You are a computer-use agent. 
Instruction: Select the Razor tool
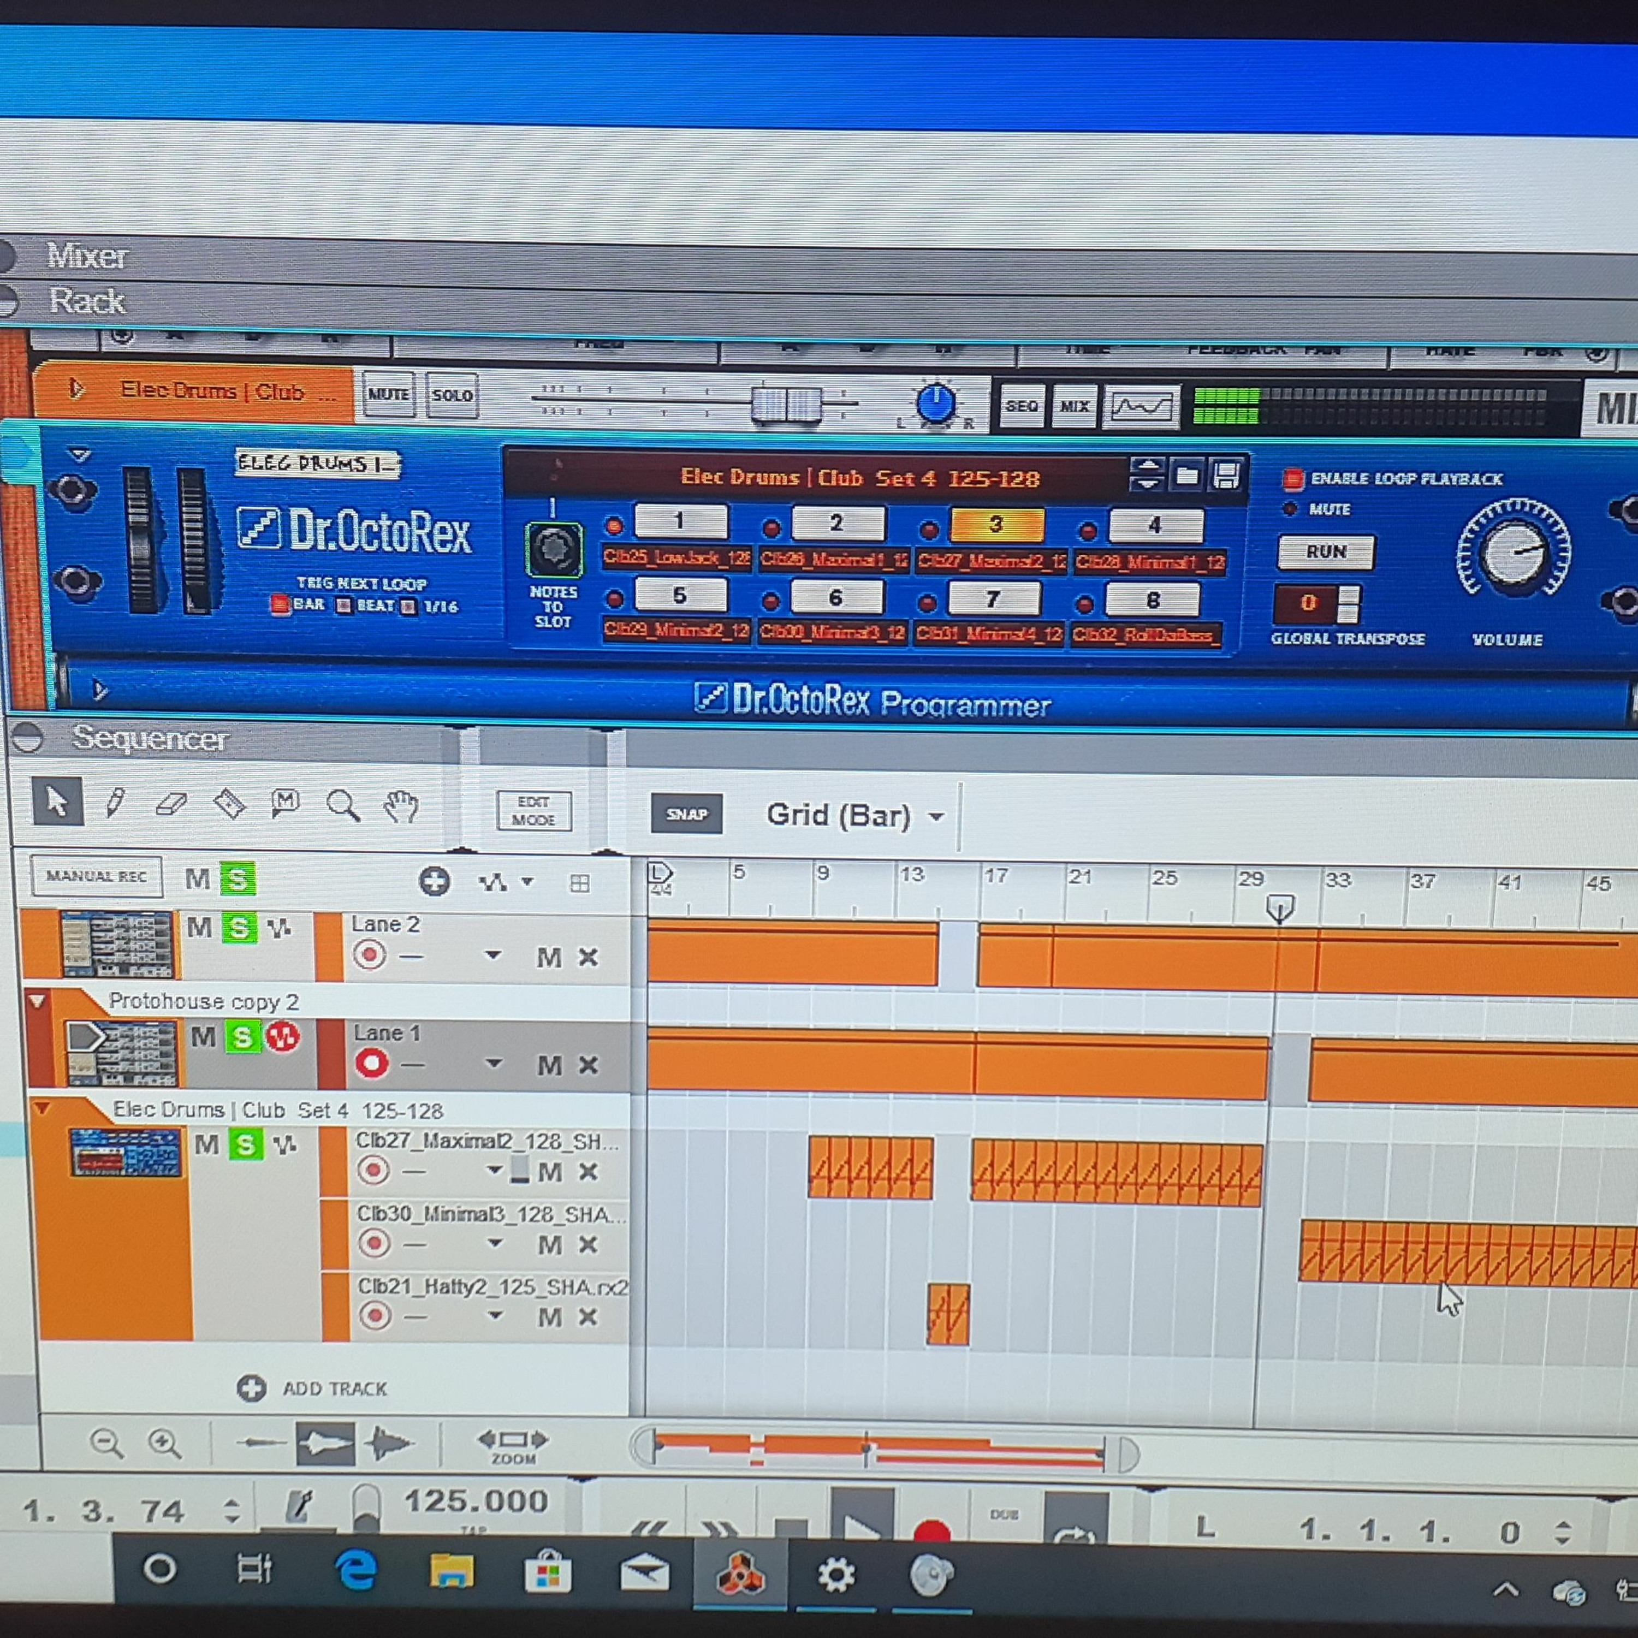[x=230, y=804]
